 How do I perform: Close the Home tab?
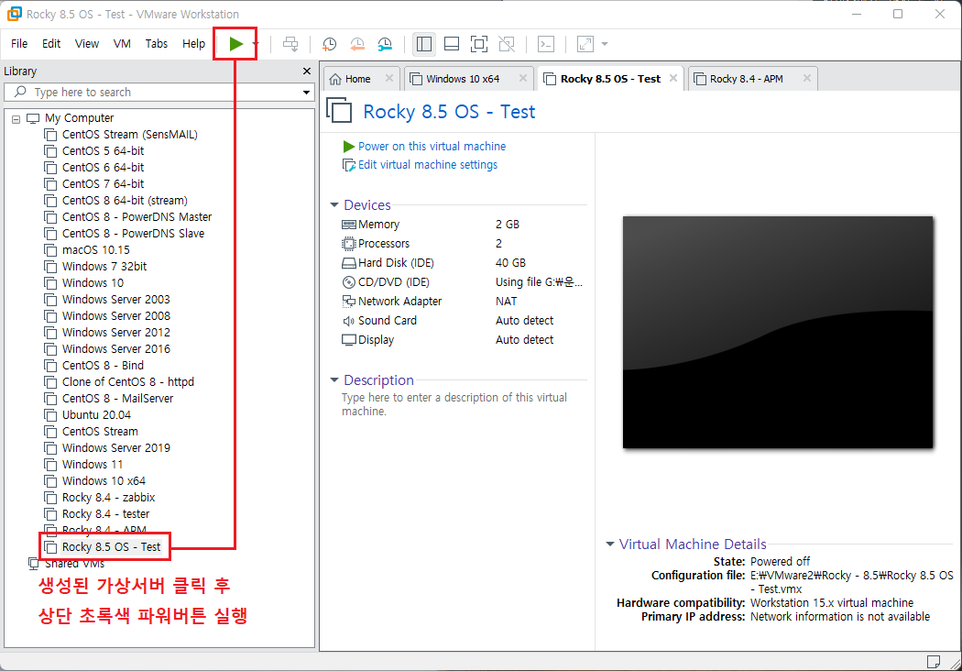click(389, 78)
